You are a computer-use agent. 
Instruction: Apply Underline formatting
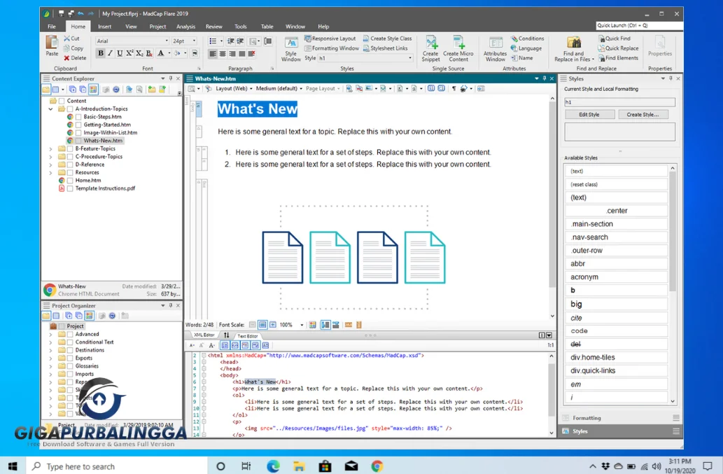click(x=120, y=53)
